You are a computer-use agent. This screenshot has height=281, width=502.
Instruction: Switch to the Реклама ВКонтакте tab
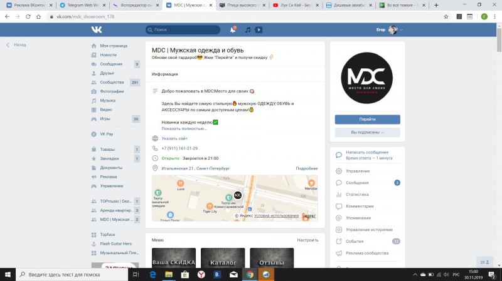pos(28,5)
